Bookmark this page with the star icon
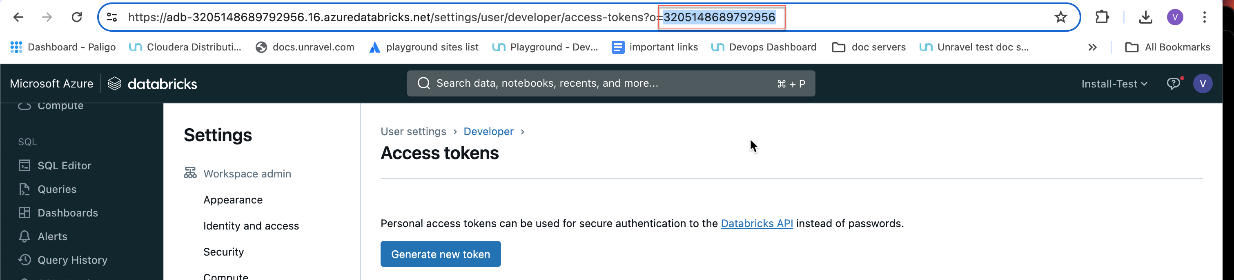Screen dimensions: 1234x280 (x=1060, y=17)
